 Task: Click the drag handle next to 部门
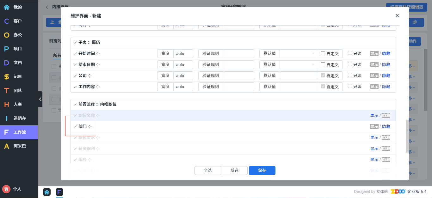[90, 127]
